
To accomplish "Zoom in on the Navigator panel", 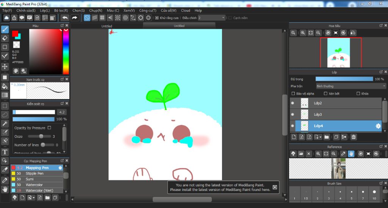I will 303,33.
